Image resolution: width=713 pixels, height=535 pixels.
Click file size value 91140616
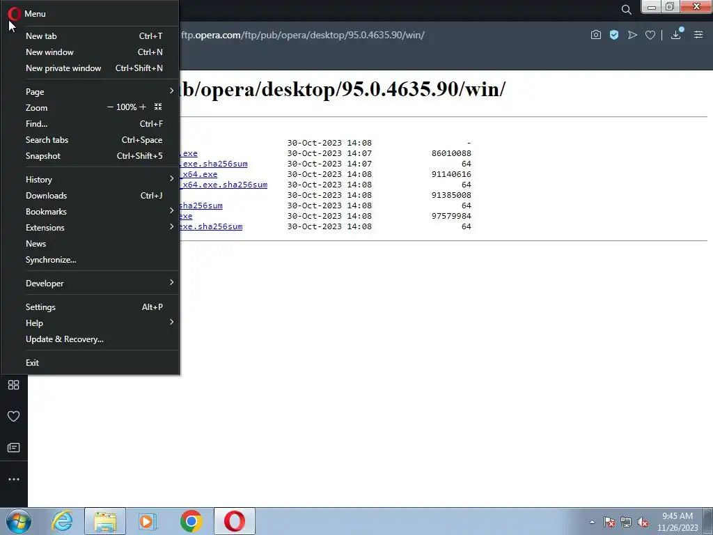pos(451,174)
